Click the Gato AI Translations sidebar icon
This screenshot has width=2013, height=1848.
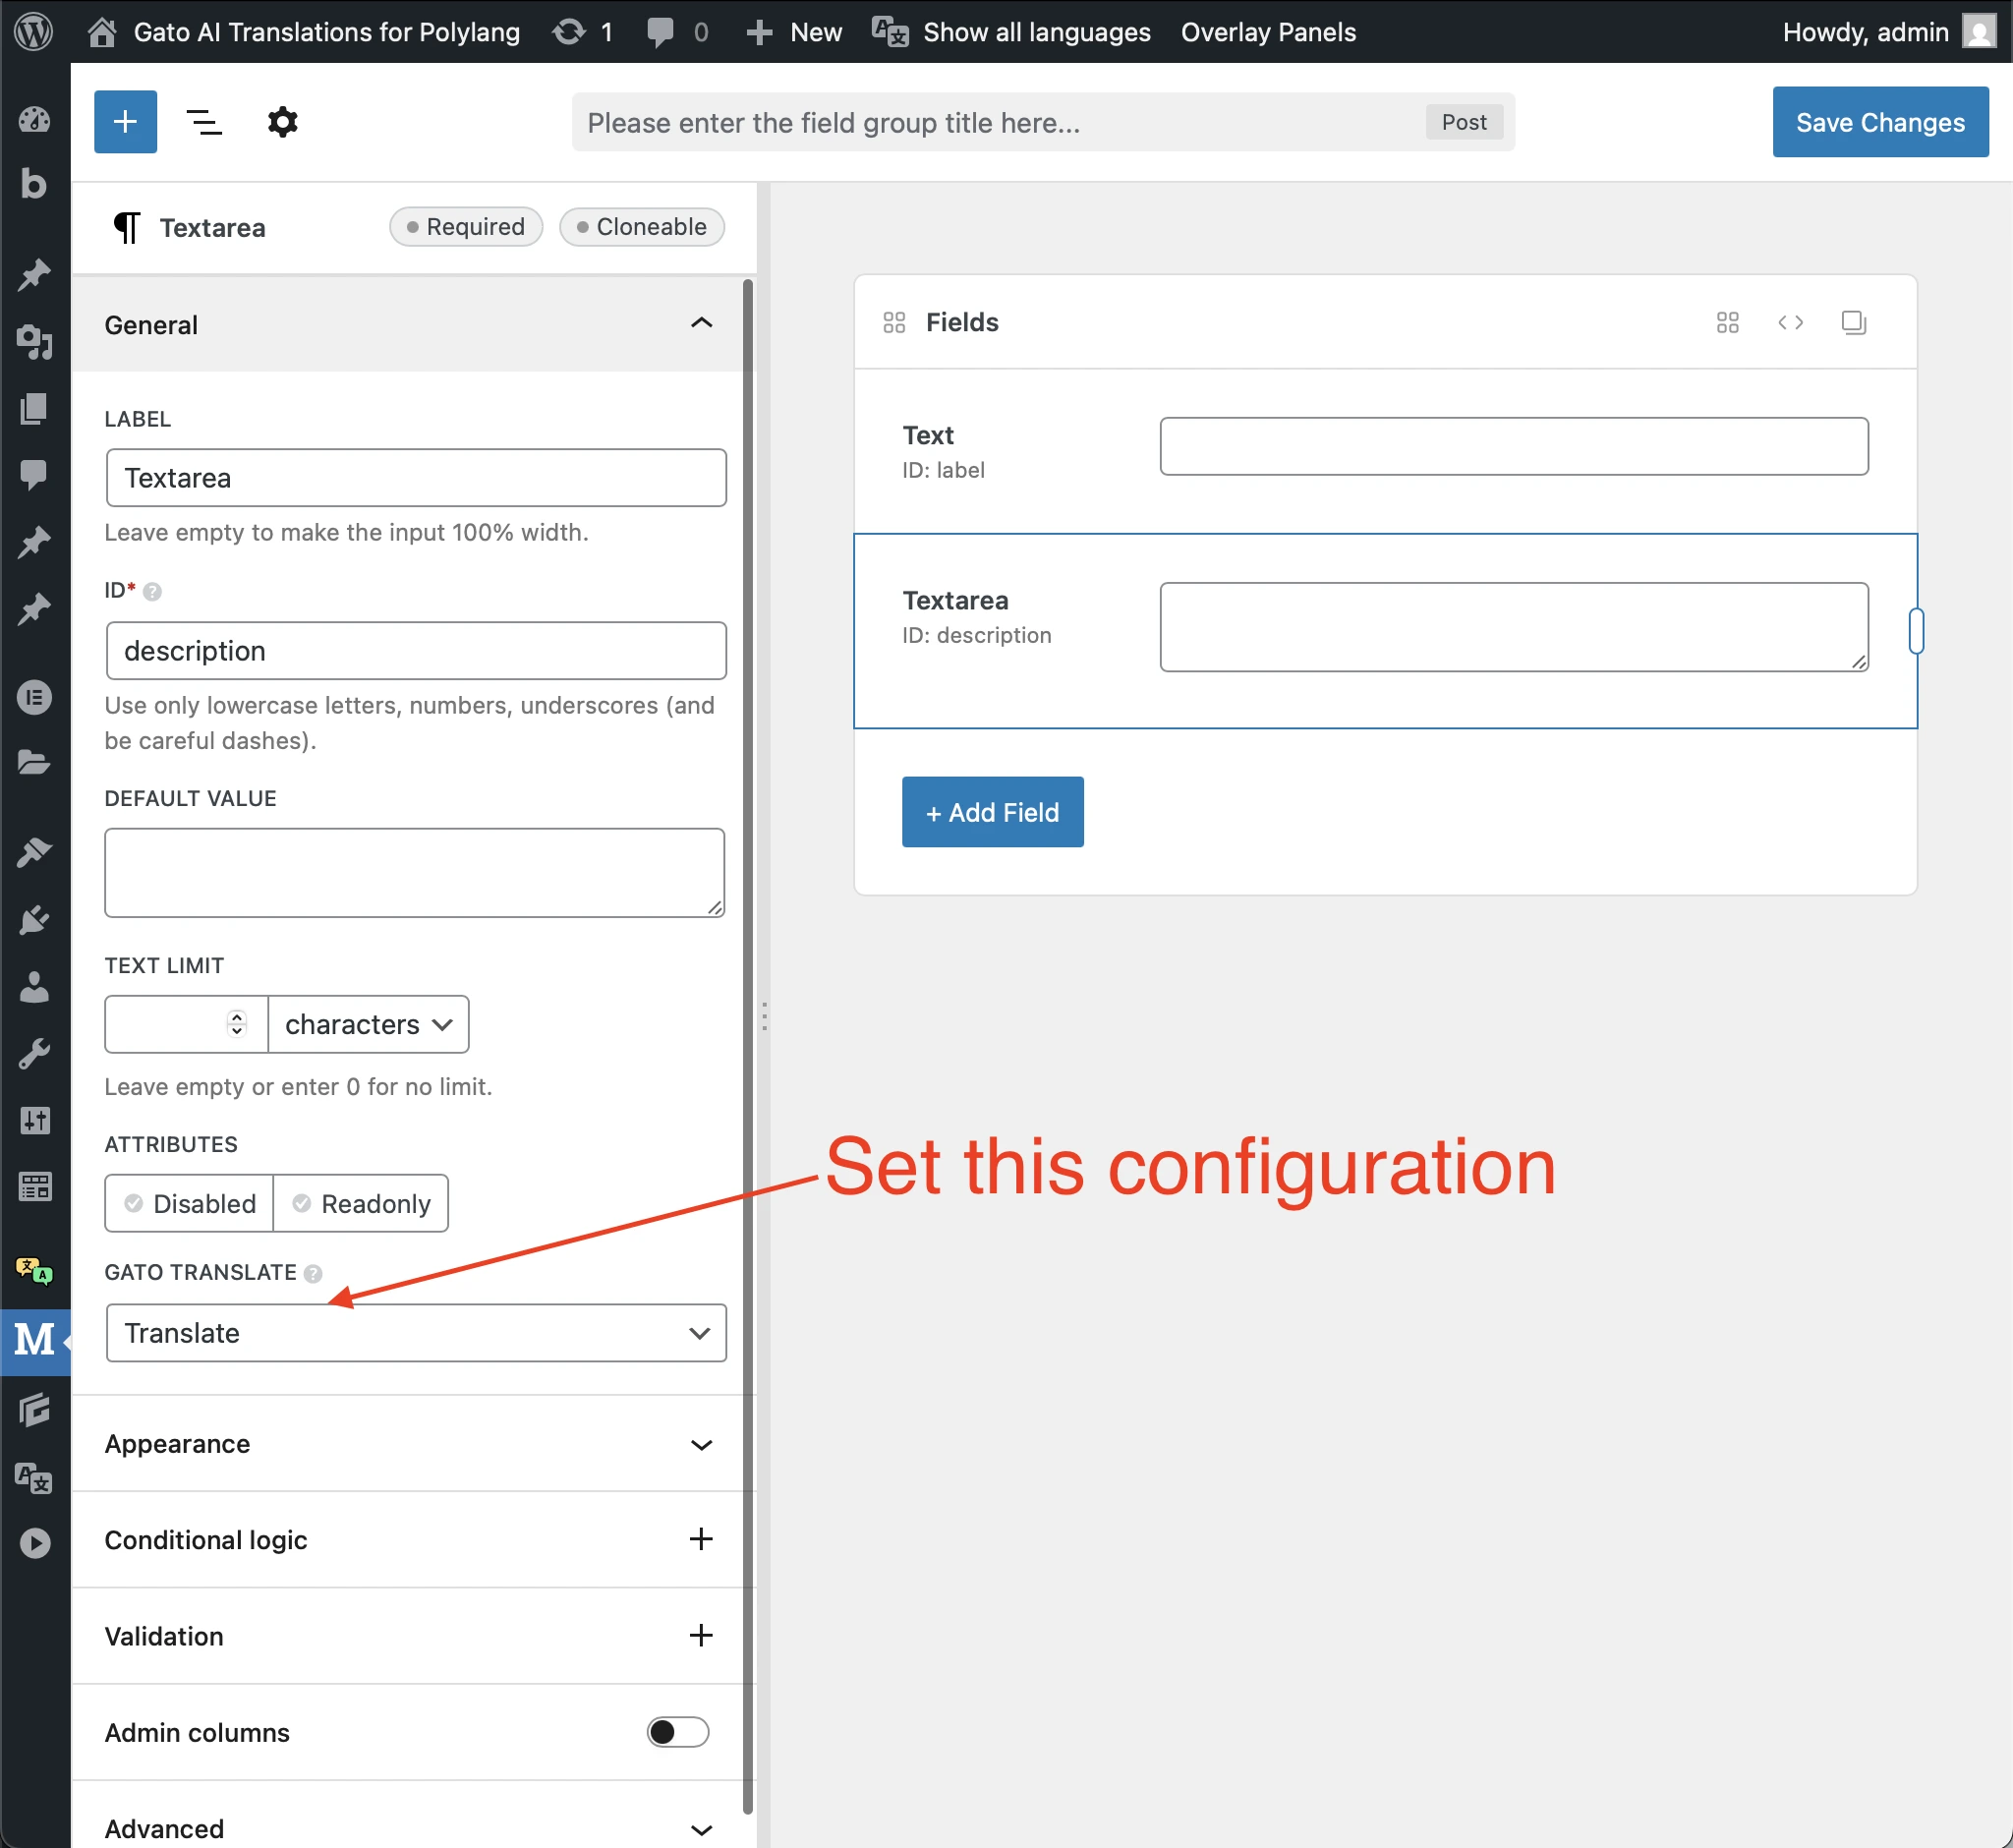click(35, 1271)
